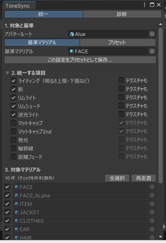Open object picker for 基準マテリアル field
Viewport: 166px width, 243px height.
tap(152, 51)
